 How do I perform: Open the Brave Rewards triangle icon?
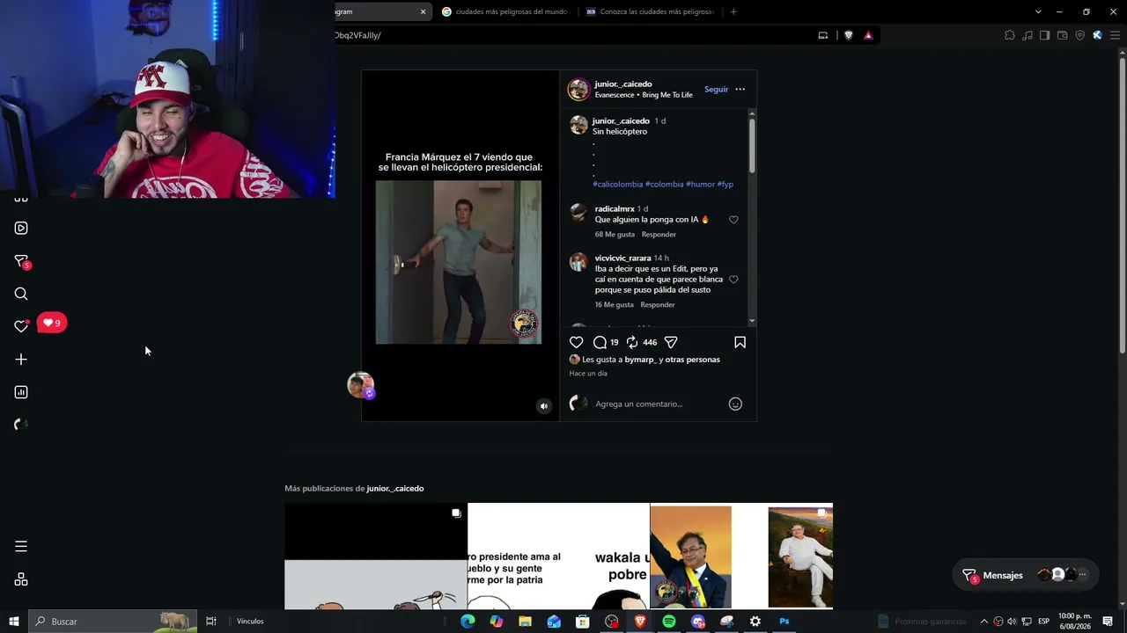pos(868,35)
